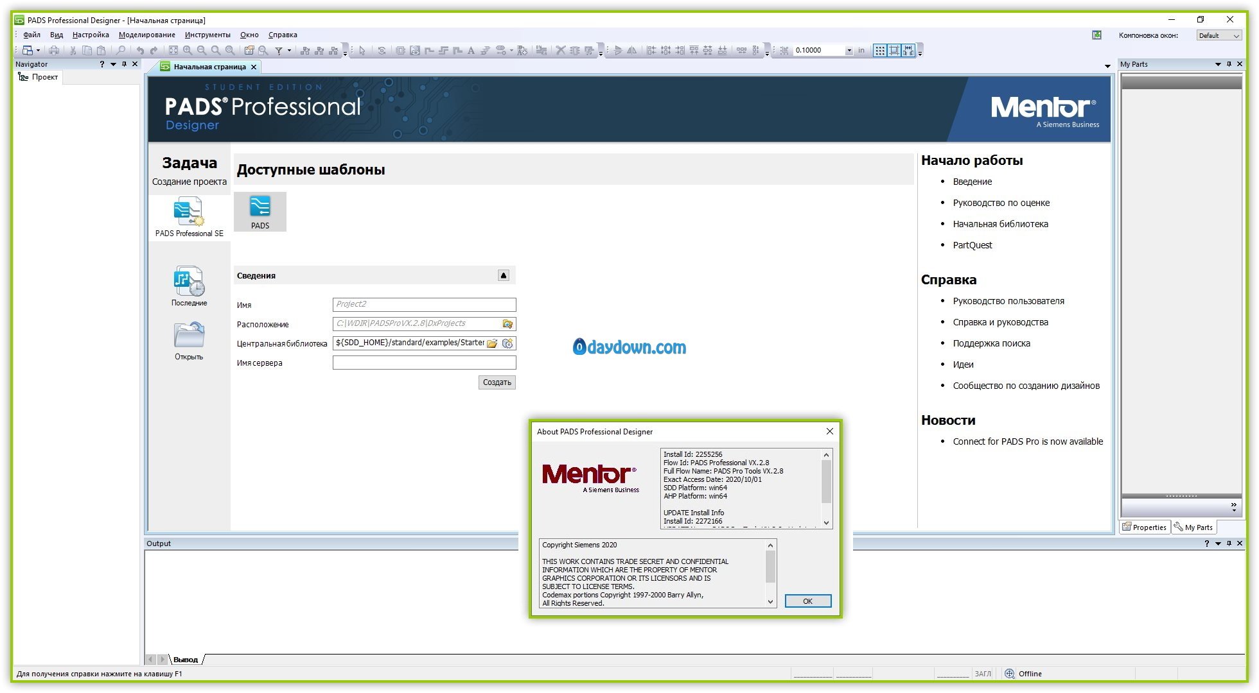Click the Flip horizontally icon

pos(618,50)
